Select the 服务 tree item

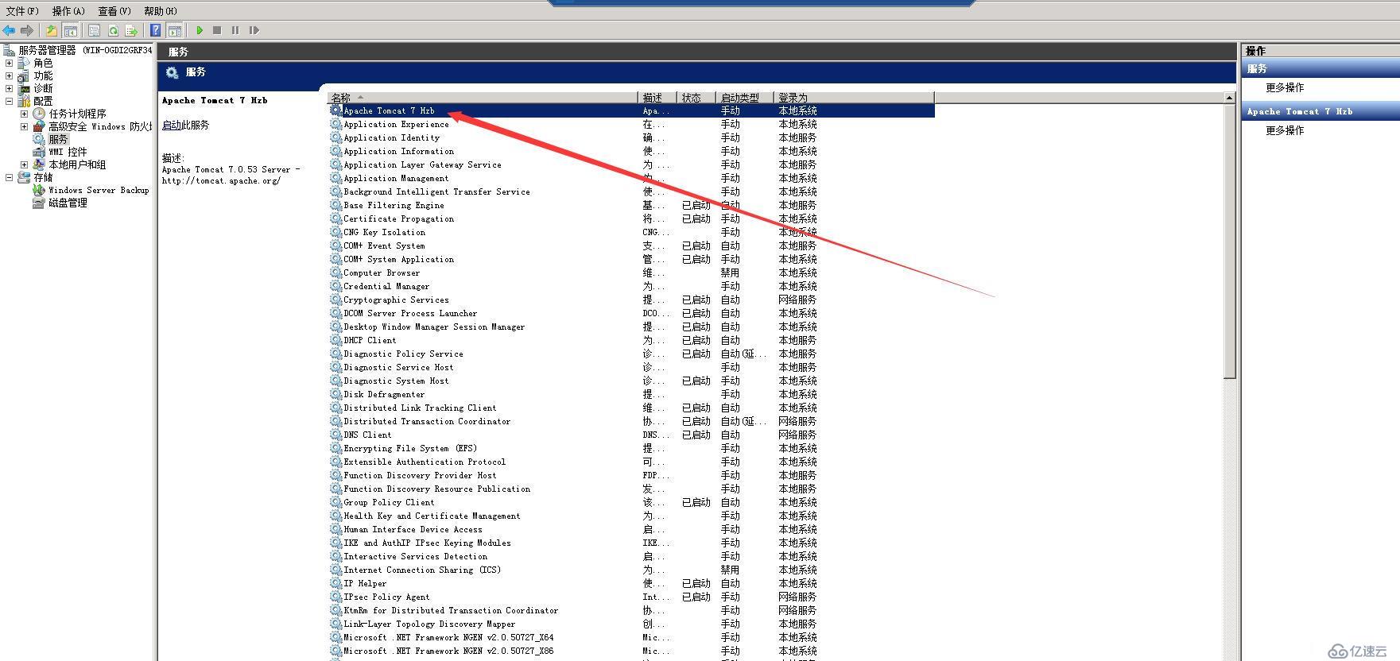[58, 139]
